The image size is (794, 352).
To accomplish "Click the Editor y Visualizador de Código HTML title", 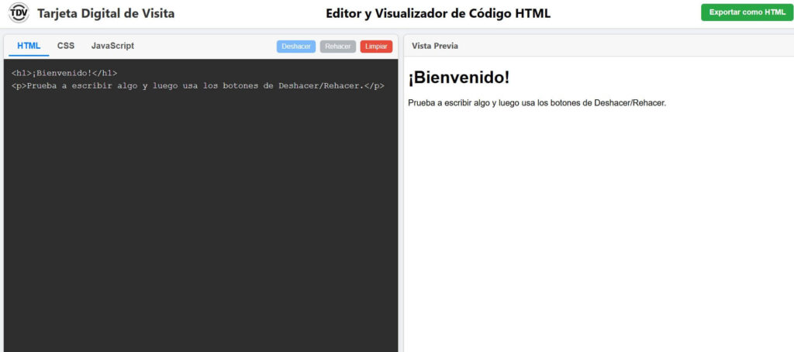I will (x=438, y=14).
